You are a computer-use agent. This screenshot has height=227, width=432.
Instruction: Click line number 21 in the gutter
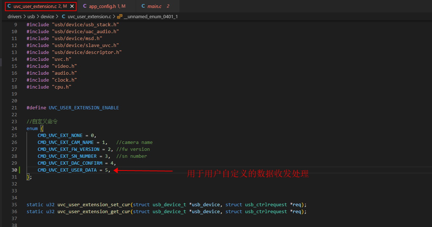14,107
